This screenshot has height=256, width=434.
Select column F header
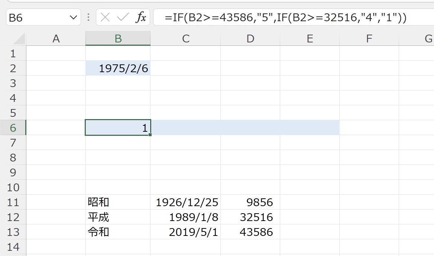369,38
